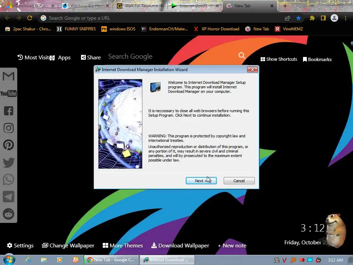353x265 pixels.
Task: Open New Tab bookmark in bookmarks bar
Action: point(257,29)
